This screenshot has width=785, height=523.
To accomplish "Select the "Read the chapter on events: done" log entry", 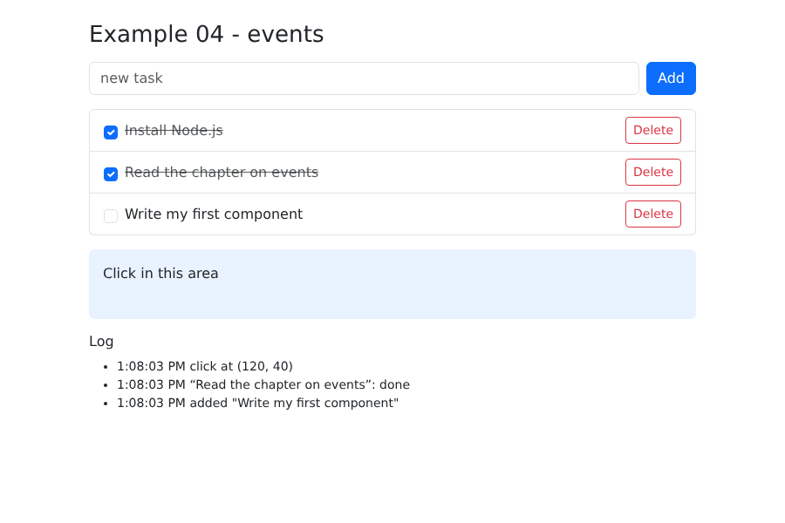I will 263,384.
